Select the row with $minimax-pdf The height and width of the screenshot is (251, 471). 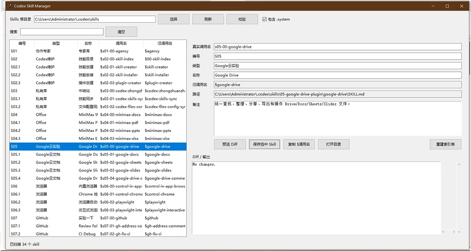pos(98,122)
